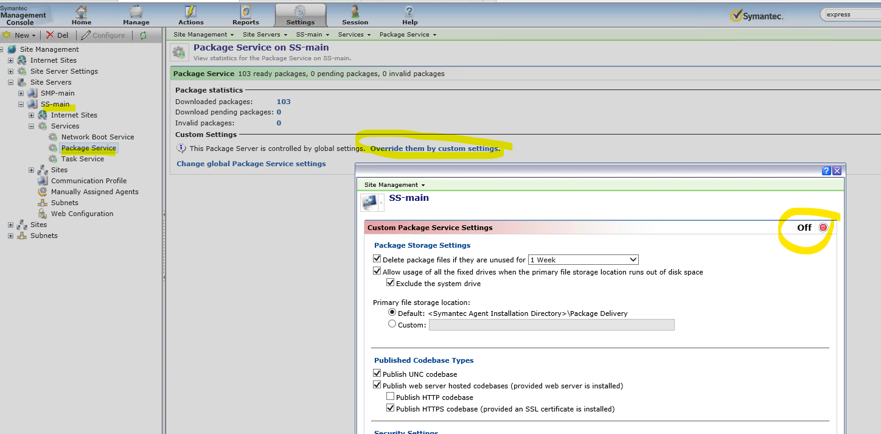Toggle Delete package files if unused checkbox

377,259
